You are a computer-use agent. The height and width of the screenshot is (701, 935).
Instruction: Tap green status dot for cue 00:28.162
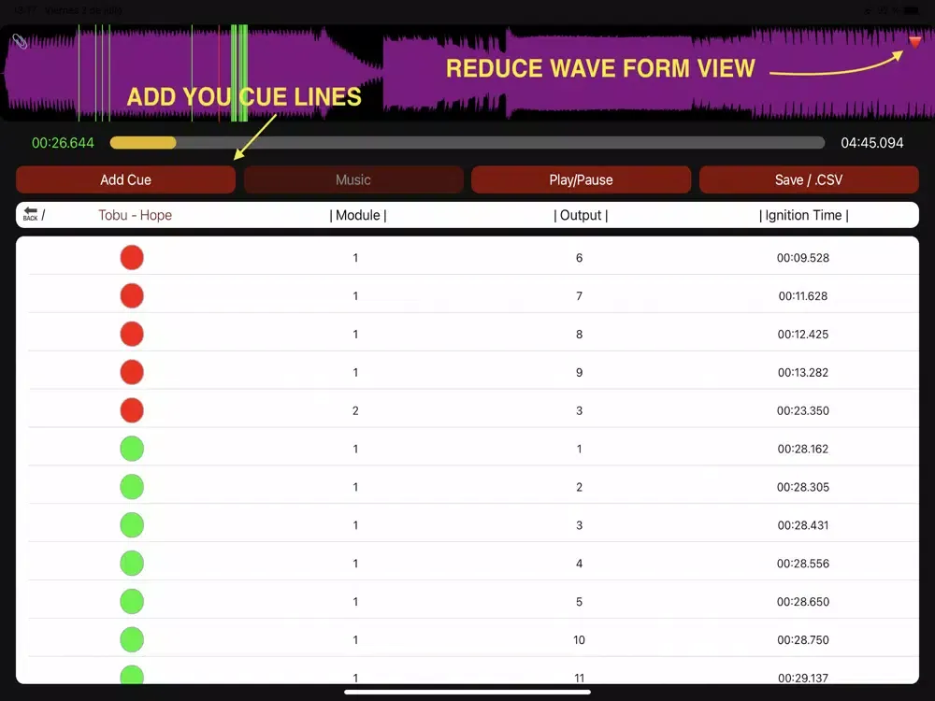[132, 449]
